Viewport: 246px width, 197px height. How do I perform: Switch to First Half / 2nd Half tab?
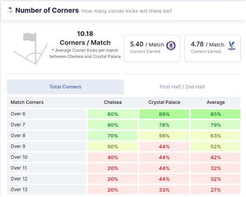182,87
